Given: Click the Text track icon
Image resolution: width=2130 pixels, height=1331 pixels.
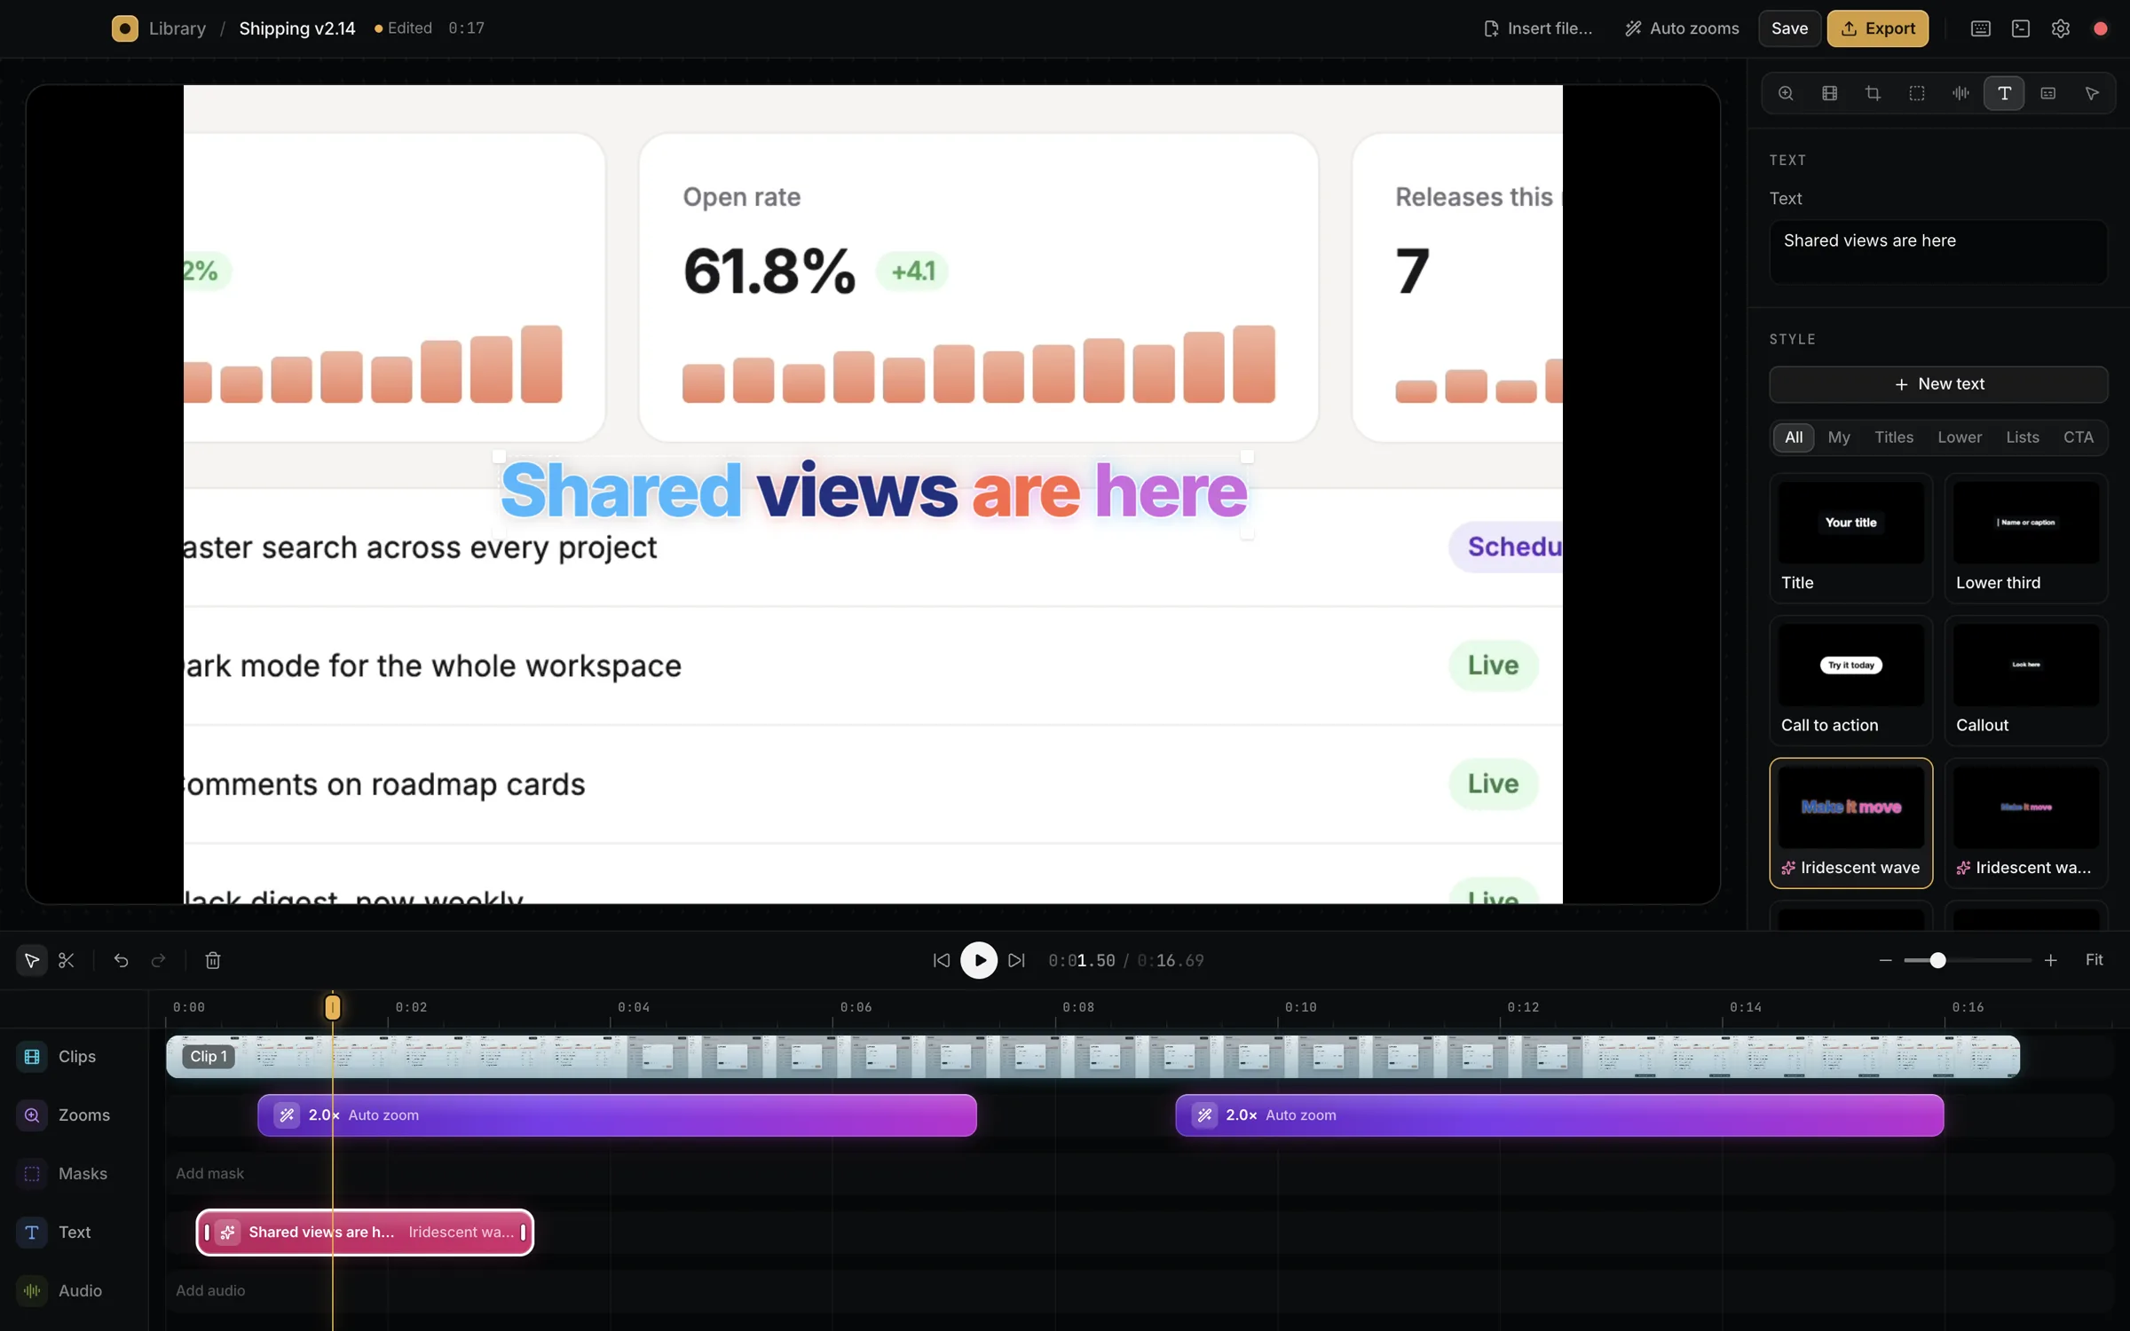Looking at the screenshot, I should click(x=32, y=1232).
